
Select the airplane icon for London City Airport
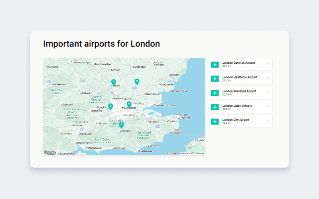point(215,121)
